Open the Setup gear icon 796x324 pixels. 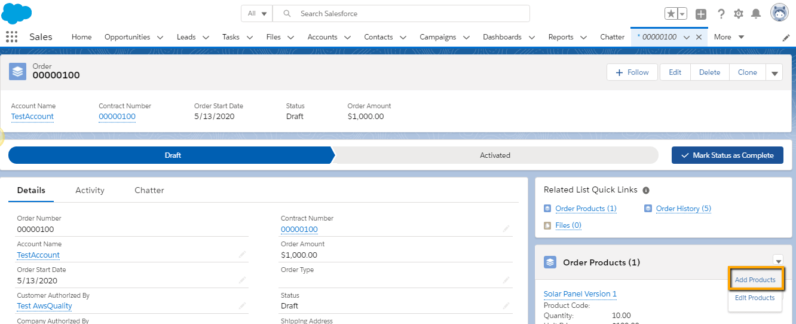[739, 14]
